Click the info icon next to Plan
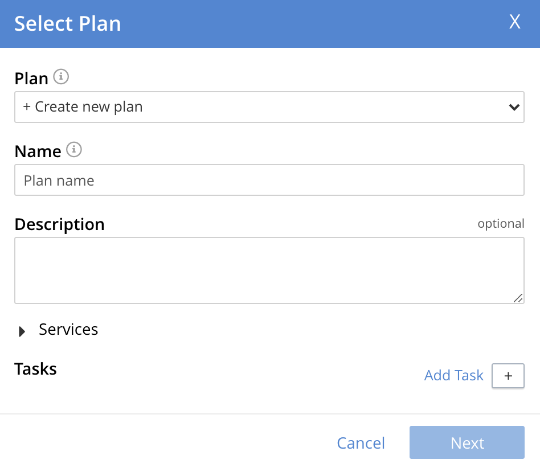Screen dimensions: 540x468 (61, 77)
